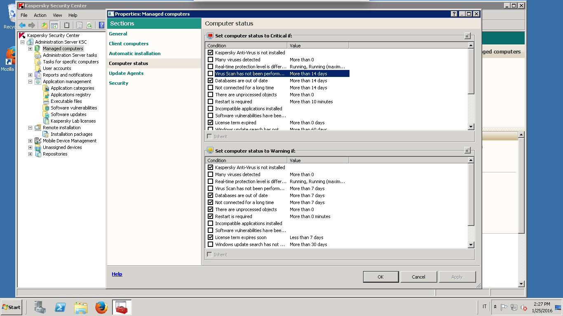The height and width of the screenshot is (316, 563).
Task: Click the Applications registry icon
Action: click(46, 95)
